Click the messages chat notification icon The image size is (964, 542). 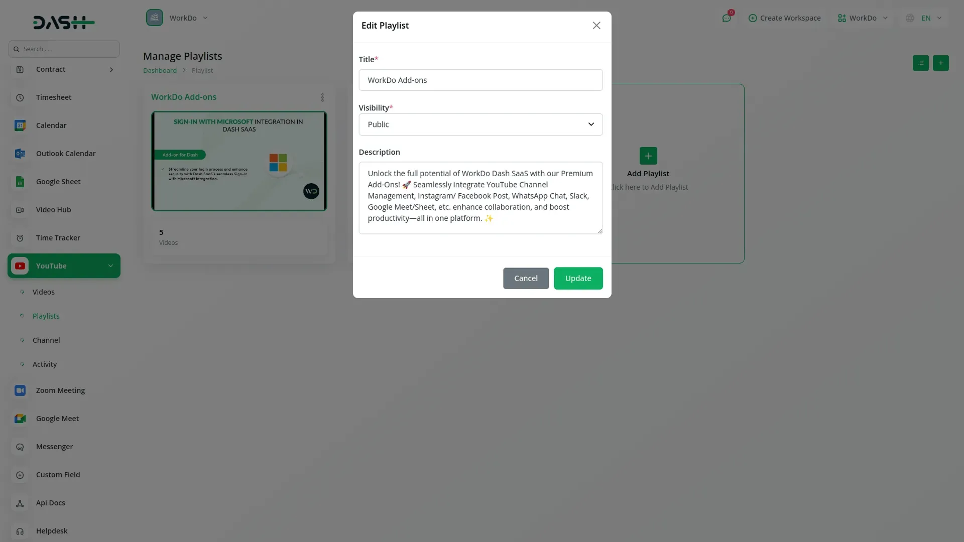coord(727,18)
